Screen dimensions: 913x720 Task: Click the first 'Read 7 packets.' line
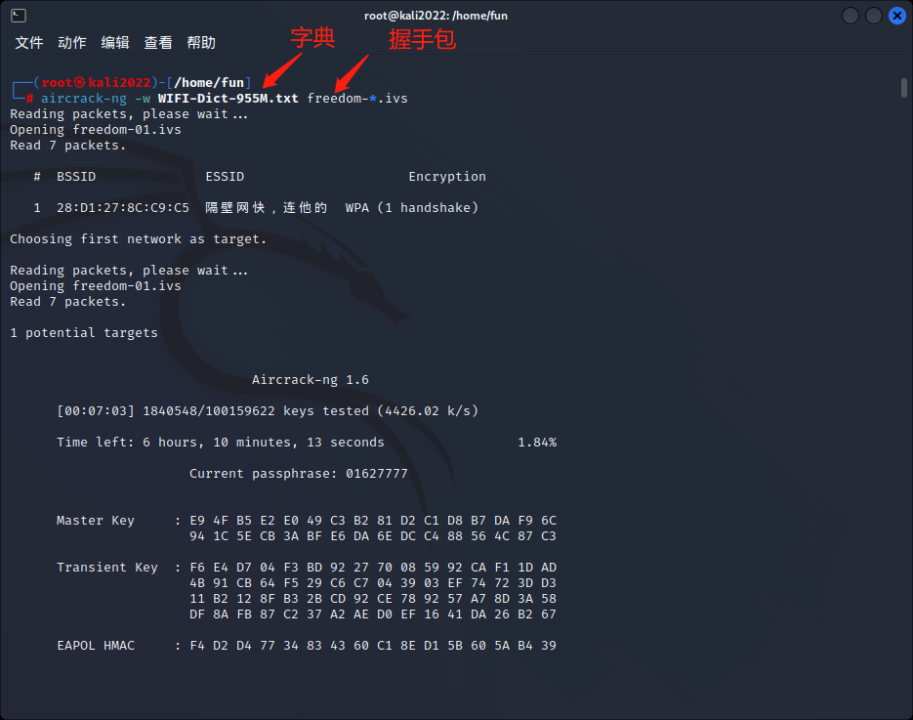click(x=67, y=146)
